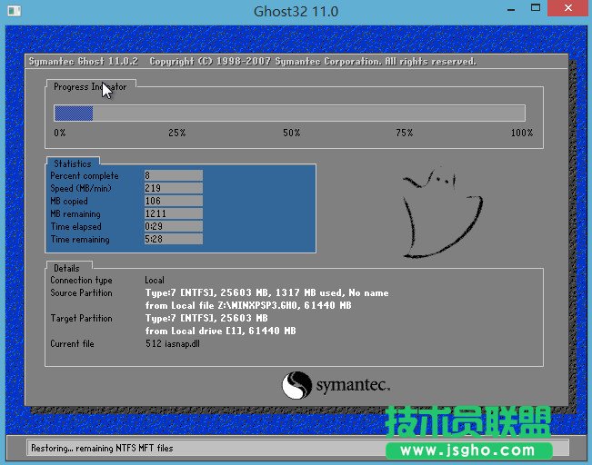Click the blue filled part of progress bar
Screen dimensions: 592x465
point(74,114)
